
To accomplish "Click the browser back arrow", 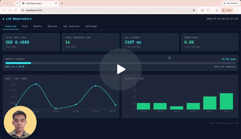I will 4,10.
